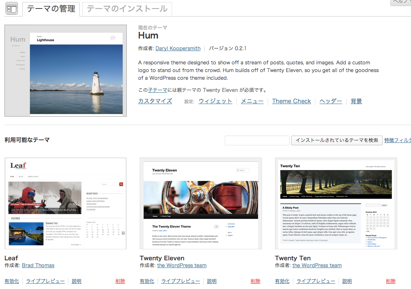Follow the 子テーマ link
The height and width of the screenshot is (289, 411).
pos(158,90)
